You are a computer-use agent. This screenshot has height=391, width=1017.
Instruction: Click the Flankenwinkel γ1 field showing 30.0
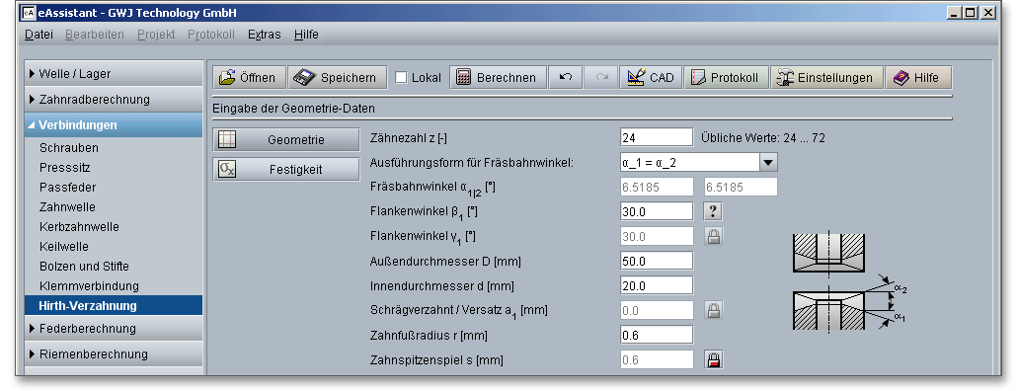click(x=657, y=236)
